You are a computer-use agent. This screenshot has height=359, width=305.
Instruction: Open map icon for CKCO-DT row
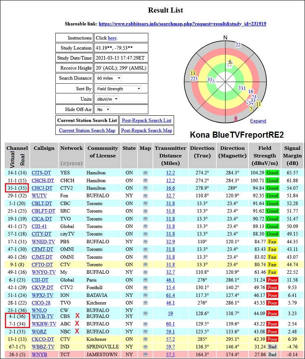click(145, 339)
